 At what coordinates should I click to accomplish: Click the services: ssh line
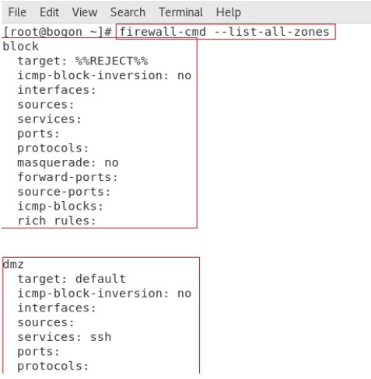pyautogui.click(x=65, y=337)
